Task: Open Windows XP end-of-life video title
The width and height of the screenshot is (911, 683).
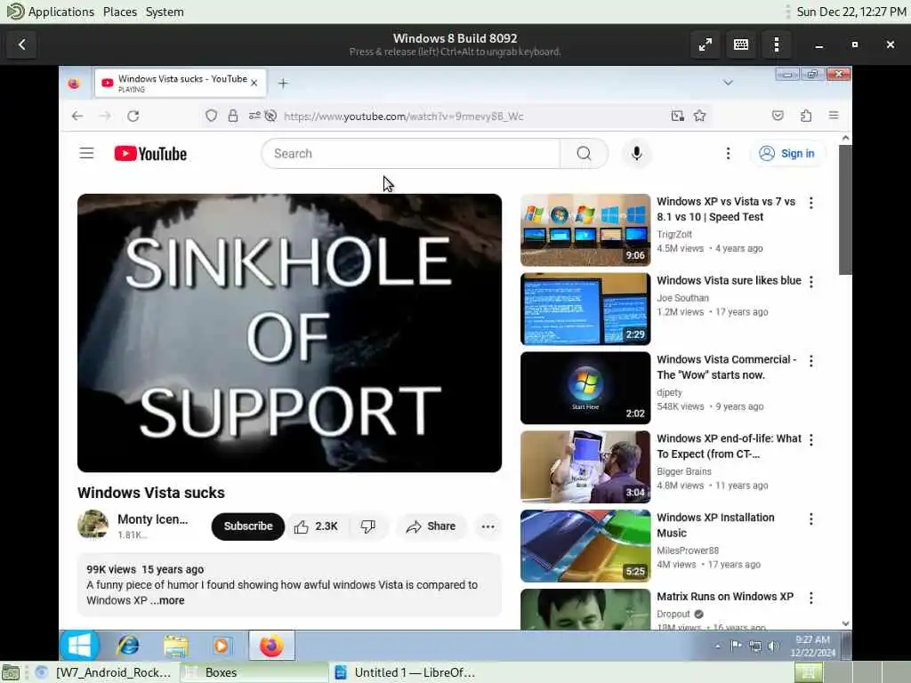Action: (x=730, y=446)
